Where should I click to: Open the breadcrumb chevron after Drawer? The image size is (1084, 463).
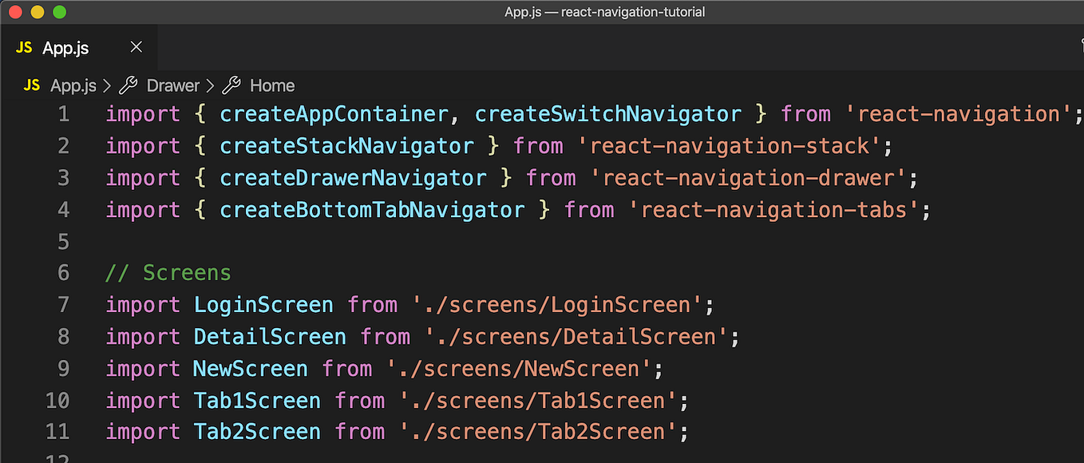[x=210, y=85]
